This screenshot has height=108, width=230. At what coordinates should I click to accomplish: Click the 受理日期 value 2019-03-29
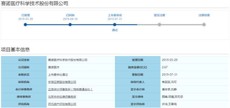170,60
